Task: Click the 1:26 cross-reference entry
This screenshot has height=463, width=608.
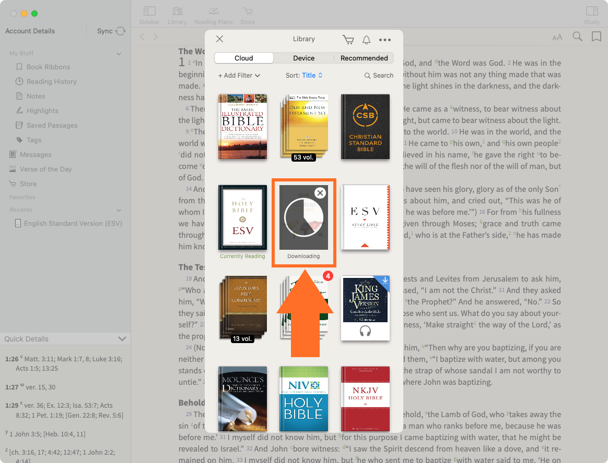Action: pyautogui.click(x=64, y=363)
